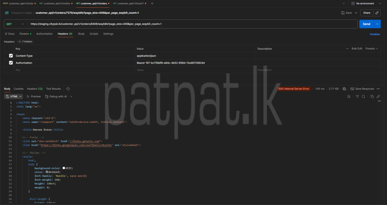Copy response body using the copy icon
The height and width of the screenshot is (205, 387).
[x=372, y=97]
